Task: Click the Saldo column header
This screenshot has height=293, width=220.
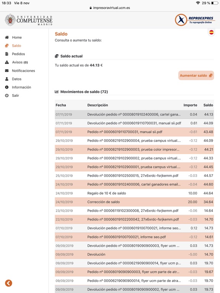Action: (x=208, y=105)
